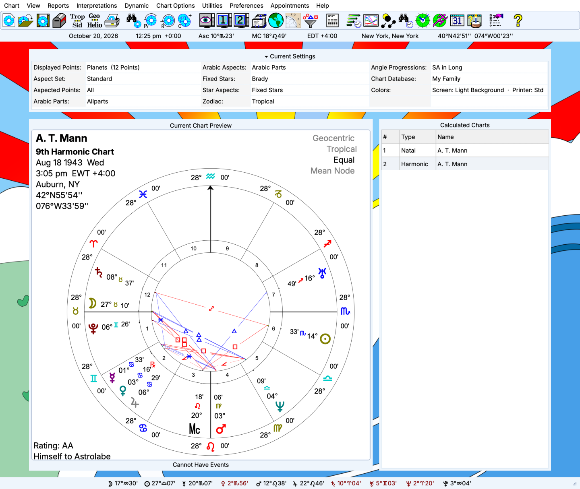Viewport: 580px width, 489px height.
Task: Click the stacked pages icon
Action: pos(259,21)
